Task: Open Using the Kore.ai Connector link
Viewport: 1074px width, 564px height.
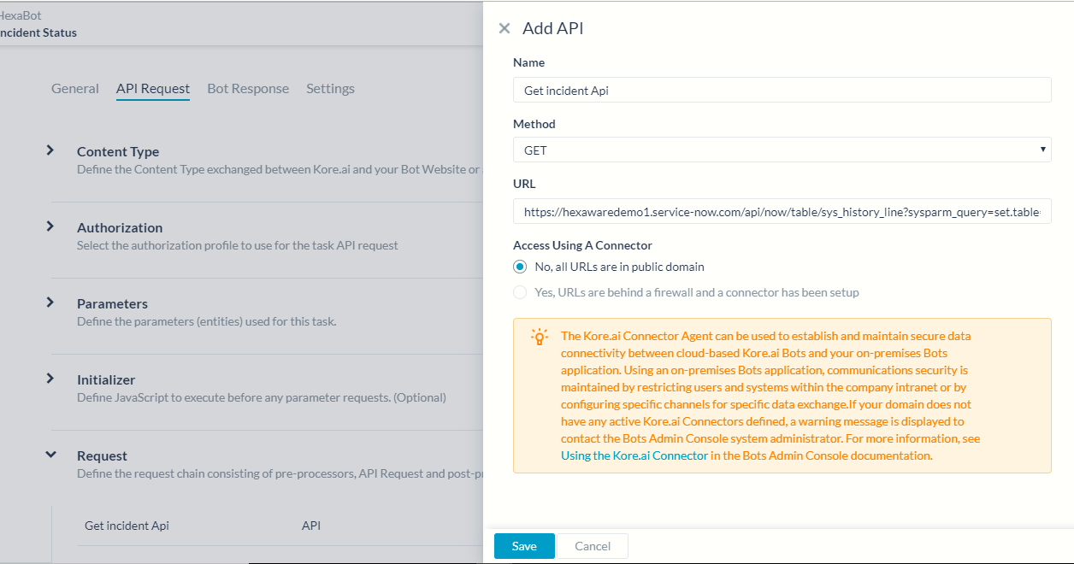Action: 634,455
